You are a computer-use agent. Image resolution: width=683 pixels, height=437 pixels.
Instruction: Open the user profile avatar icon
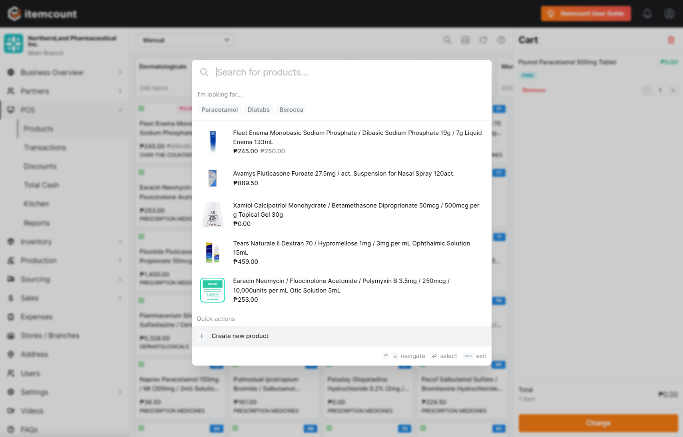tap(669, 14)
